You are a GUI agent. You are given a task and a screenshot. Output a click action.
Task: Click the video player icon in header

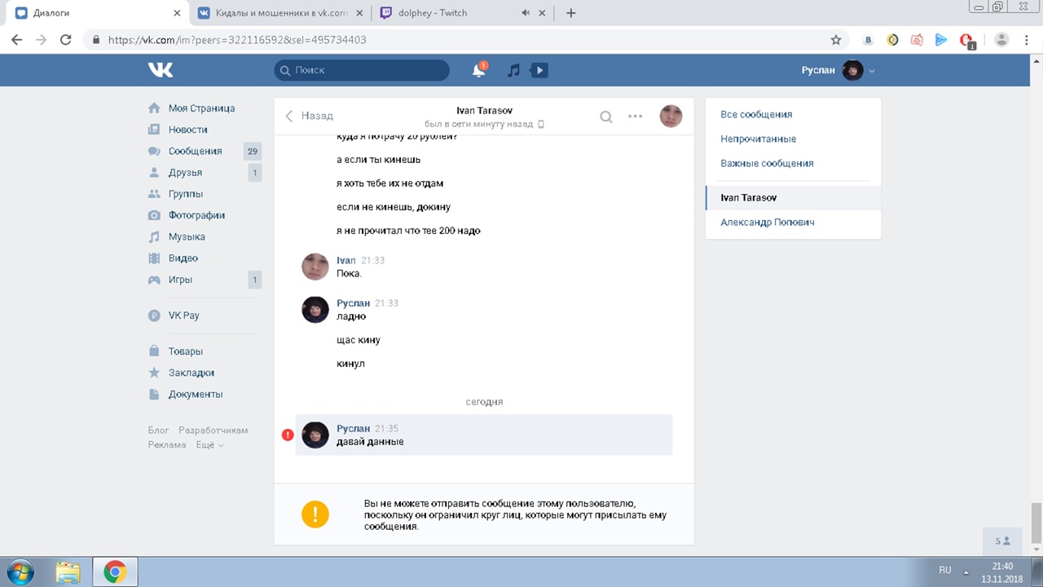539,71
